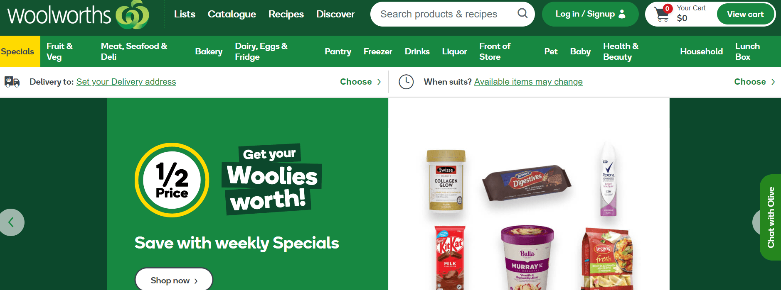Click the delivery truck icon
Viewport: 781px width, 290px height.
(12, 82)
